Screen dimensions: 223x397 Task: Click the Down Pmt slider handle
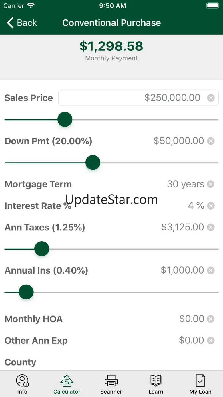click(93, 163)
